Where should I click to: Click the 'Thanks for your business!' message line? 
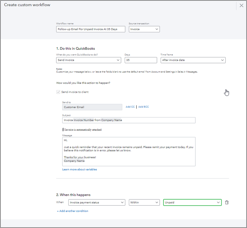tap(80, 157)
